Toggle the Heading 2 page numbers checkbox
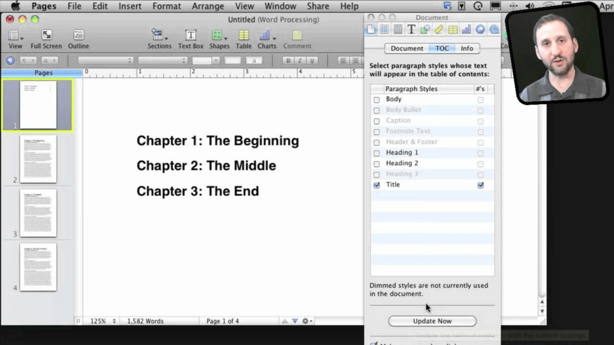 pyautogui.click(x=480, y=164)
